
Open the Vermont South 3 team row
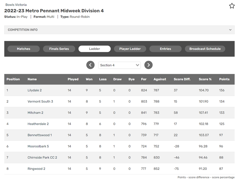[119, 101]
